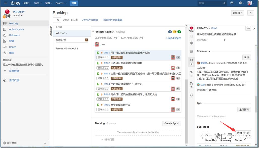Viewport: 259px width, 148px height.
Task: Open the 面板 dropdown menu
Action: 27,3
